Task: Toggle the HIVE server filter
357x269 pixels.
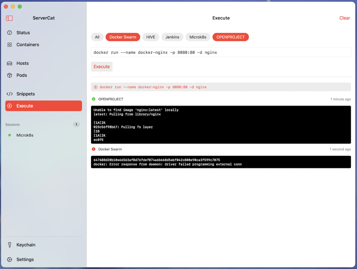Action: point(151,37)
